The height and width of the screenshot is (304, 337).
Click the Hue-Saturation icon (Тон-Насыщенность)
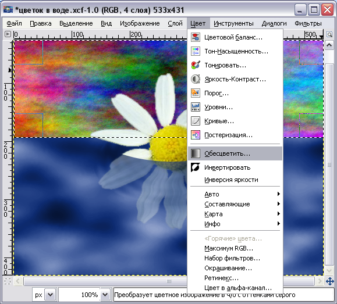pos(196,51)
